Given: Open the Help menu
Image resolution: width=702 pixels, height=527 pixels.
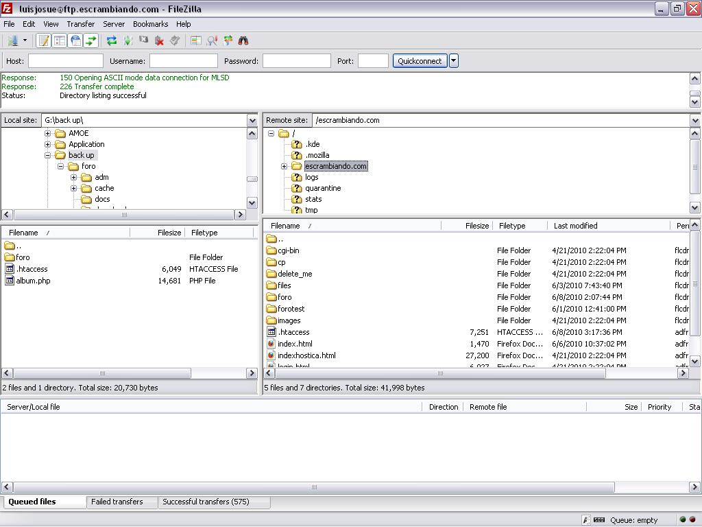Looking at the screenshot, I should (183, 24).
